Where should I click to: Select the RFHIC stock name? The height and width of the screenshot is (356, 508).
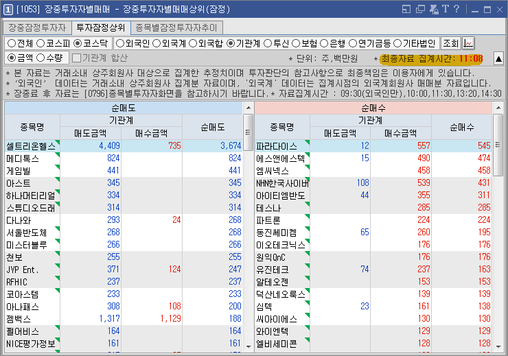click(17, 282)
